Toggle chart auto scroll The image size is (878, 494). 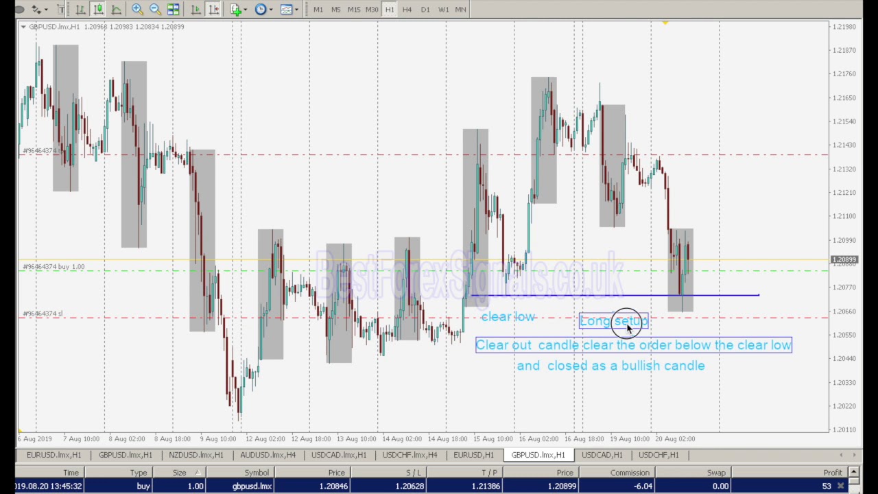[195, 9]
